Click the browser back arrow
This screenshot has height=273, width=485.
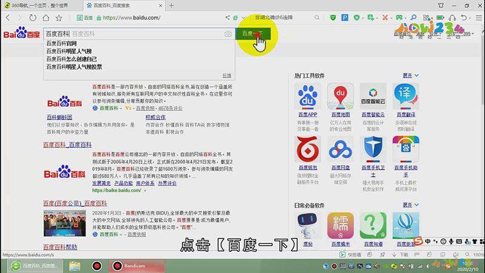tap(8, 18)
